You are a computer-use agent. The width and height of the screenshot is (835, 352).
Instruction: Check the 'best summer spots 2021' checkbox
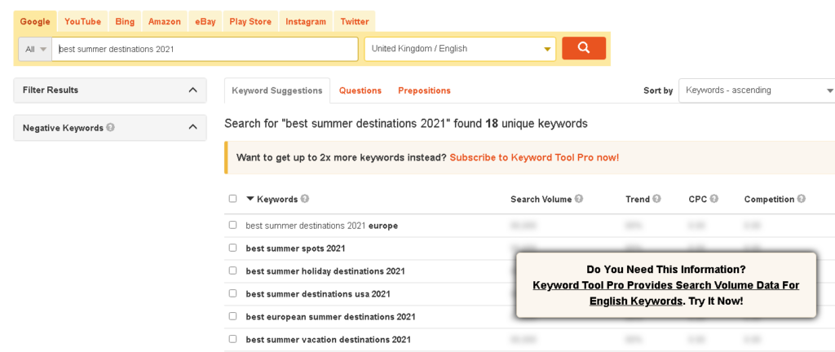coord(233,248)
